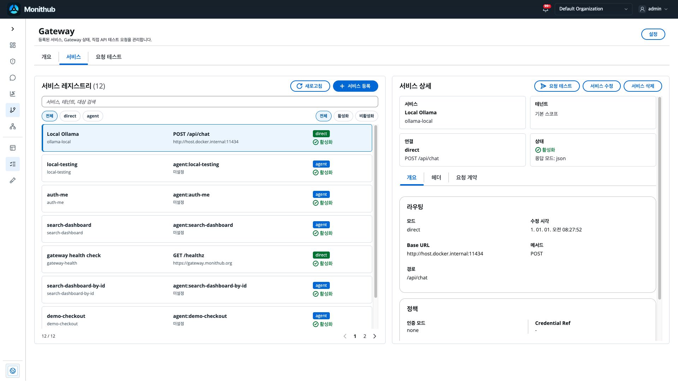Open the 헤더 tab in service details
Image resolution: width=678 pixels, height=381 pixels.
tap(436, 177)
